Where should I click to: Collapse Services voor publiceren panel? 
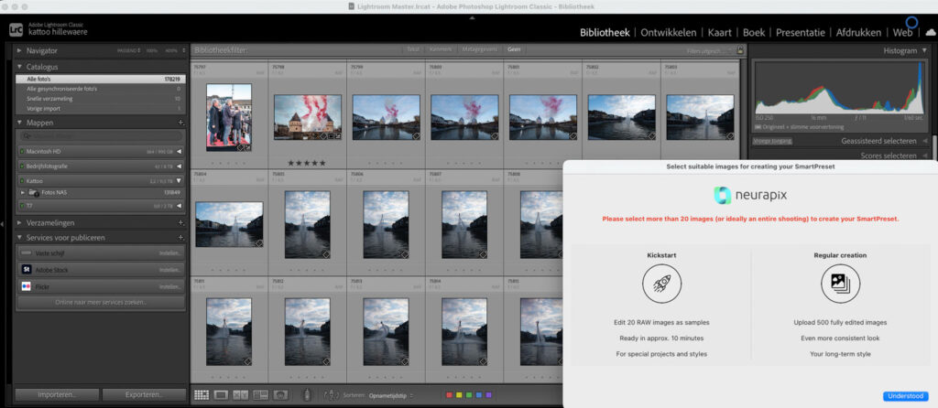[x=19, y=238]
